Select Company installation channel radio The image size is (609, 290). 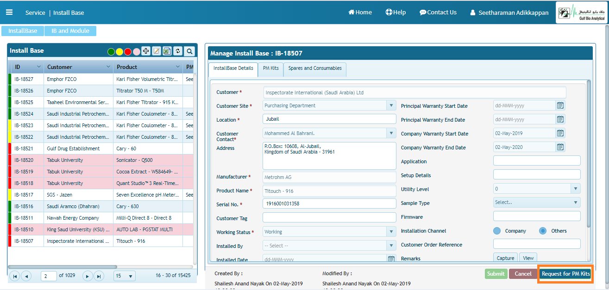click(x=497, y=231)
